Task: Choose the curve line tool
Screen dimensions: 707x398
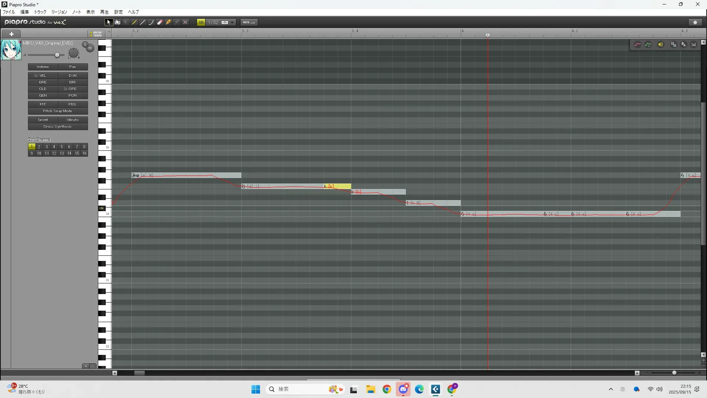Action: (151, 22)
